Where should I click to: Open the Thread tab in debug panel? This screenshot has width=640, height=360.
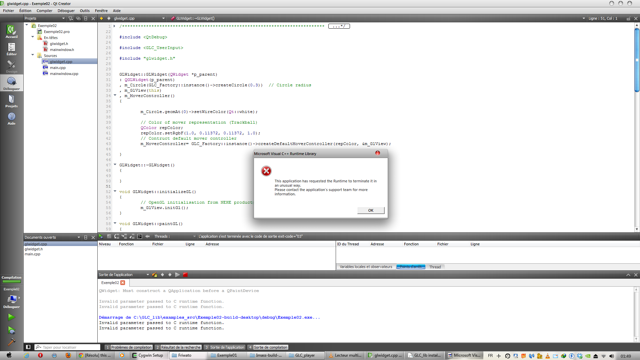point(435,267)
